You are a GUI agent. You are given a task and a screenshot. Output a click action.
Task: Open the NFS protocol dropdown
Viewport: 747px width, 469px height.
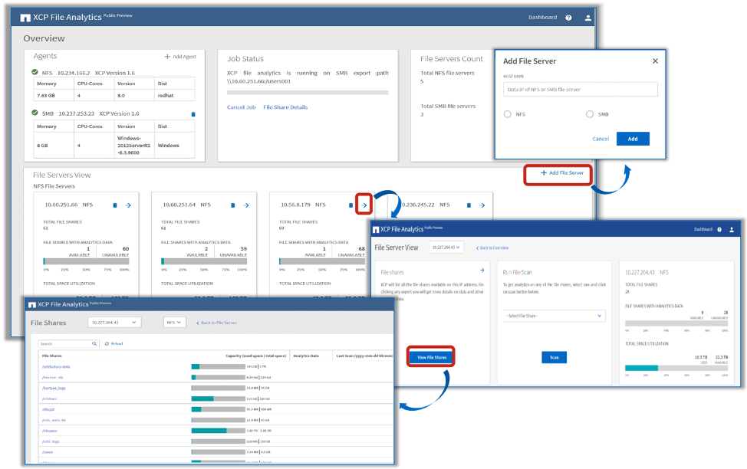(175, 323)
